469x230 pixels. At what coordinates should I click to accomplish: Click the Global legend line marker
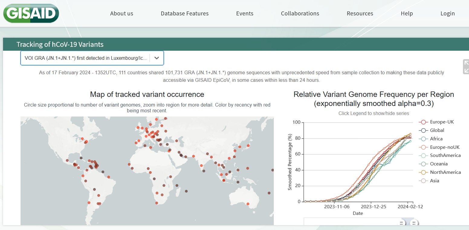click(x=423, y=130)
